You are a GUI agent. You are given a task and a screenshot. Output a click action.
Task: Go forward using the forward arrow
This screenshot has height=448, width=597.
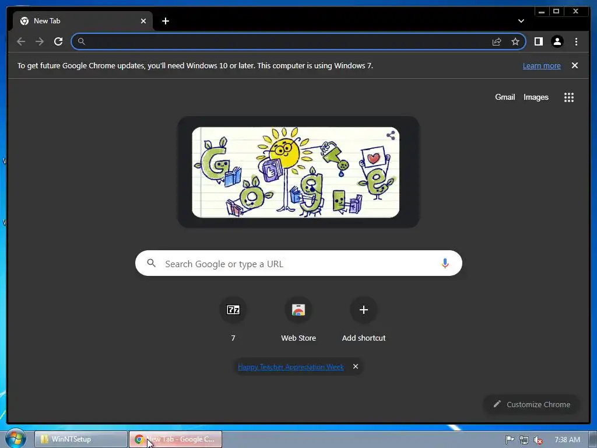pyautogui.click(x=40, y=41)
